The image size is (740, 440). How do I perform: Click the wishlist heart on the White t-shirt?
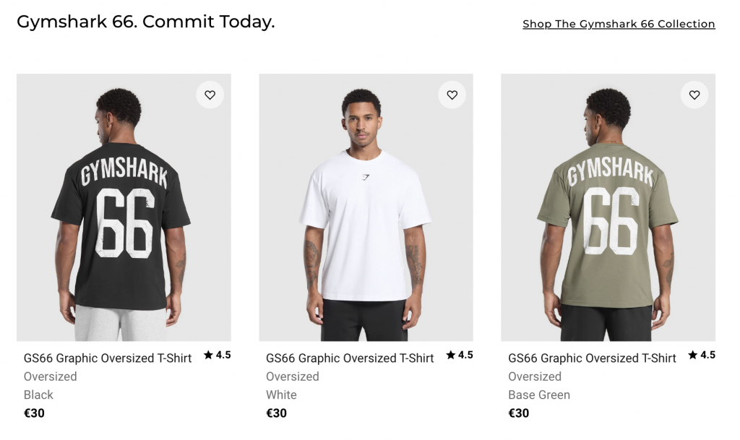(452, 95)
